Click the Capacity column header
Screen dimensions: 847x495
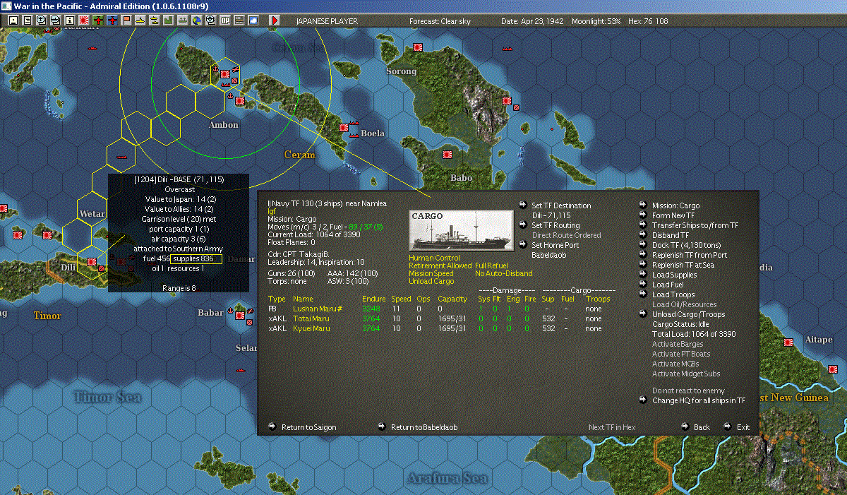[x=452, y=299]
